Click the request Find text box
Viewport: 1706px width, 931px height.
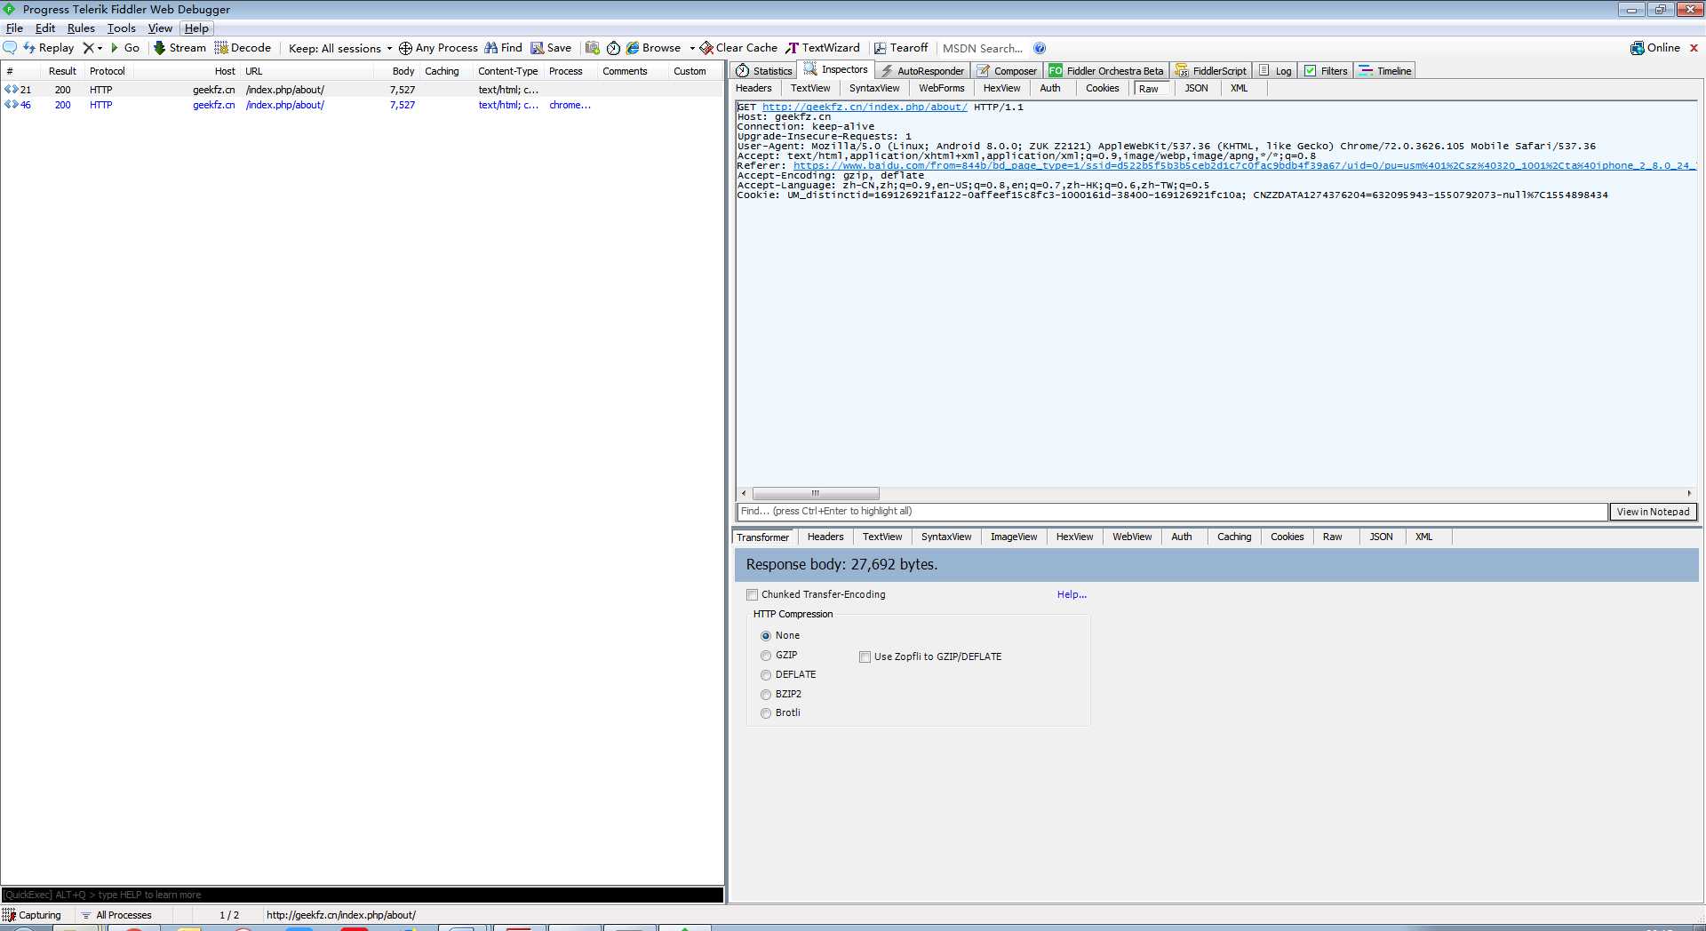click(x=1172, y=512)
